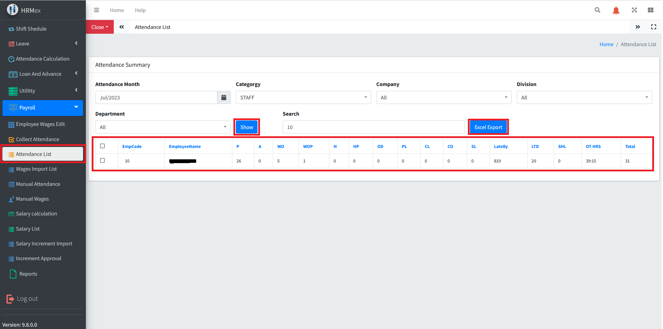This screenshot has height=329, width=663.
Task: Click the expand arrows fullscreen icon
Action: tap(634, 10)
